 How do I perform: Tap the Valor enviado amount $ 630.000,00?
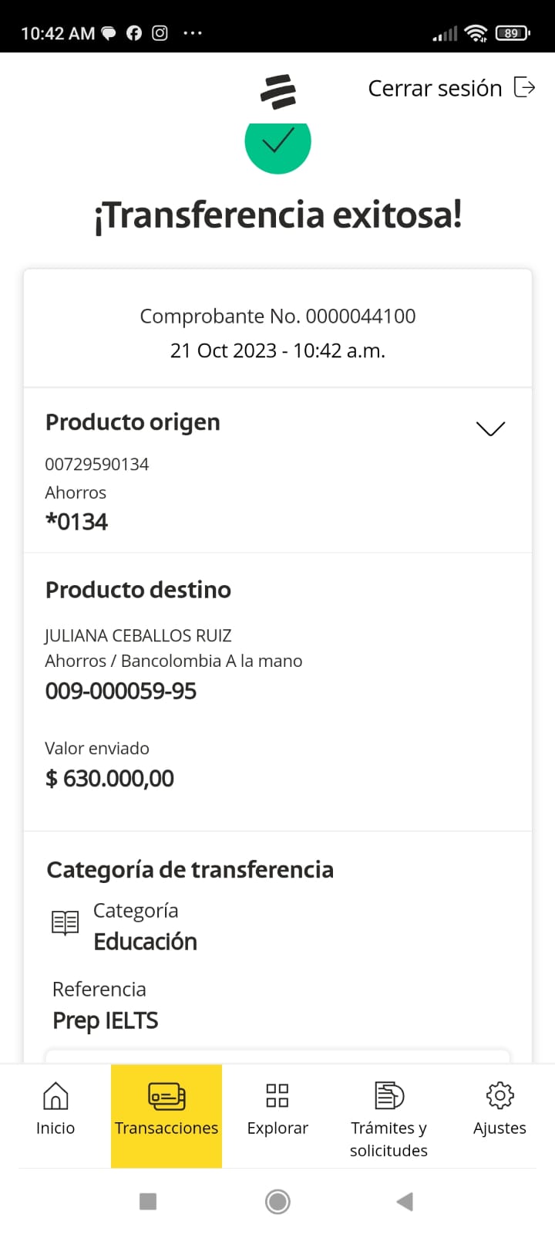[109, 778]
